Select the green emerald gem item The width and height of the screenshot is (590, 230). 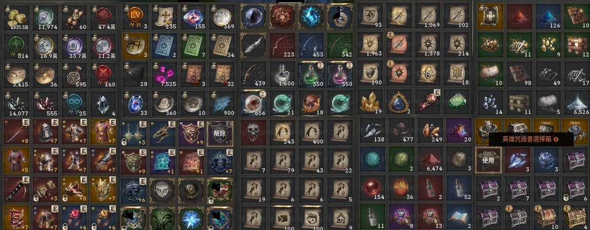(x=459, y=102)
